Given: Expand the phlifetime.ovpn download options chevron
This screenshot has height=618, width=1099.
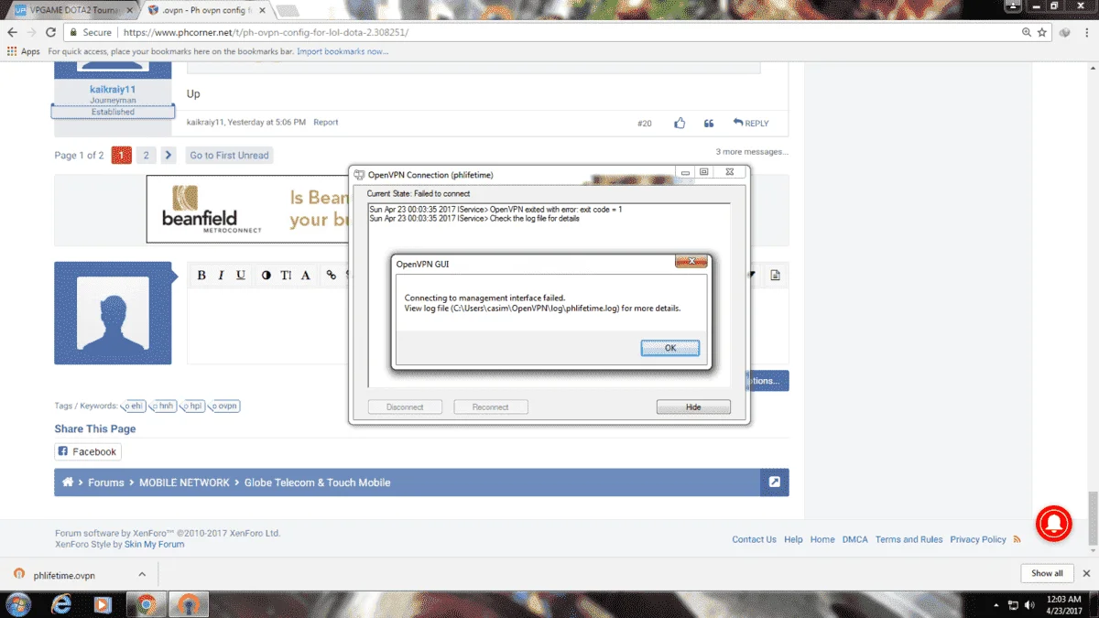Looking at the screenshot, I should click(142, 574).
